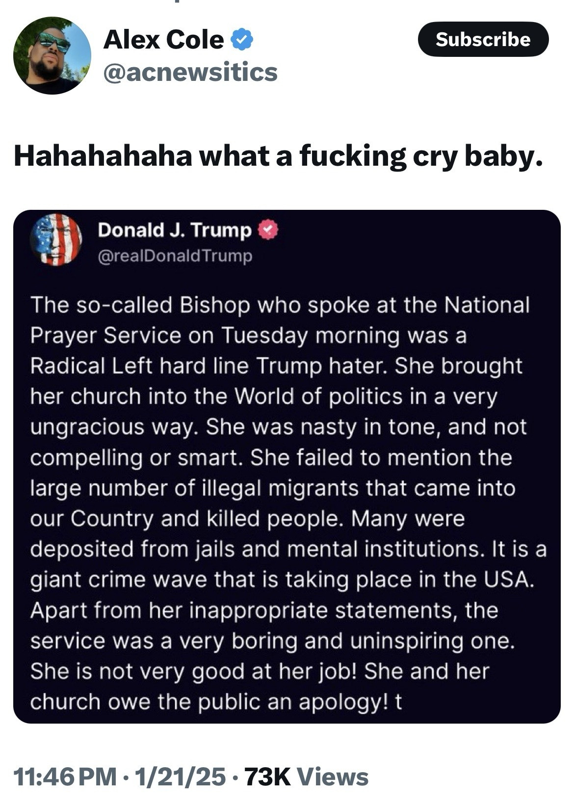Open the @acnewsitics handle link

[x=190, y=72]
